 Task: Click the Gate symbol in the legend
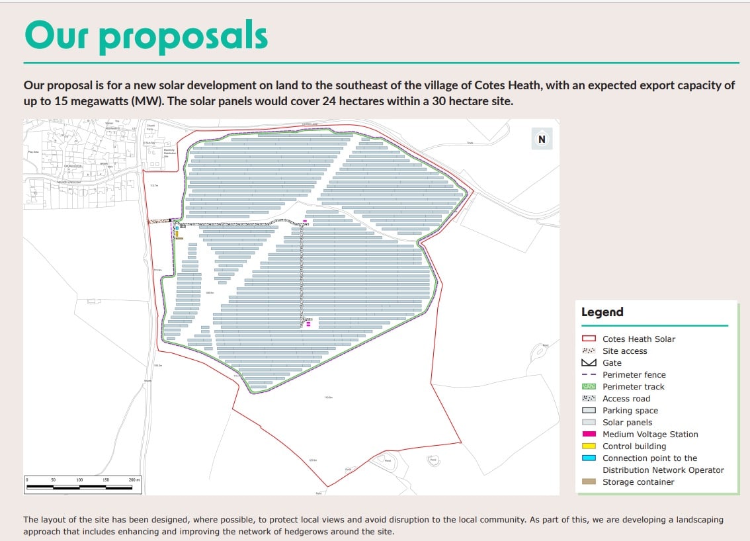(x=589, y=362)
